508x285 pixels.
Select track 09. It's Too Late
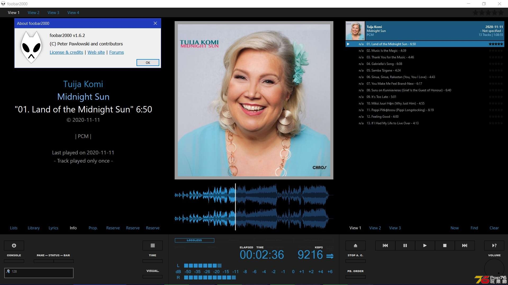pyautogui.click(x=425, y=97)
